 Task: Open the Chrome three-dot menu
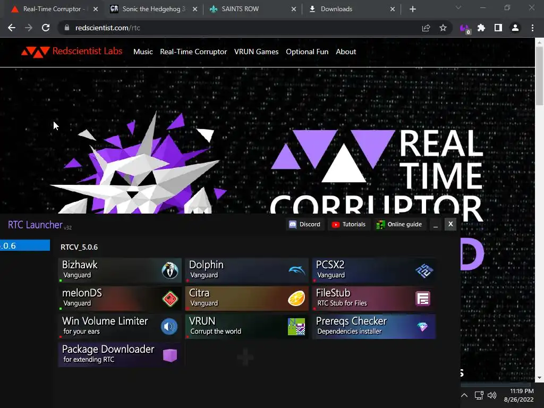coord(532,28)
